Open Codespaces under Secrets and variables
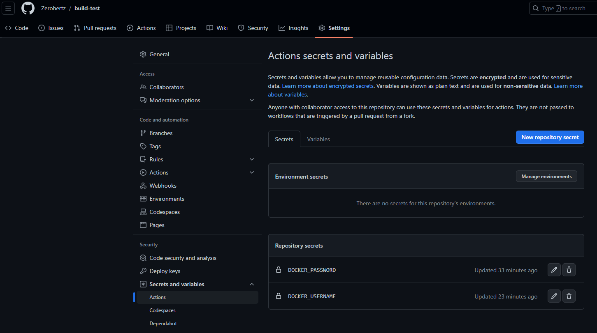Screen dimensions: 597x333 click(x=163, y=310)
